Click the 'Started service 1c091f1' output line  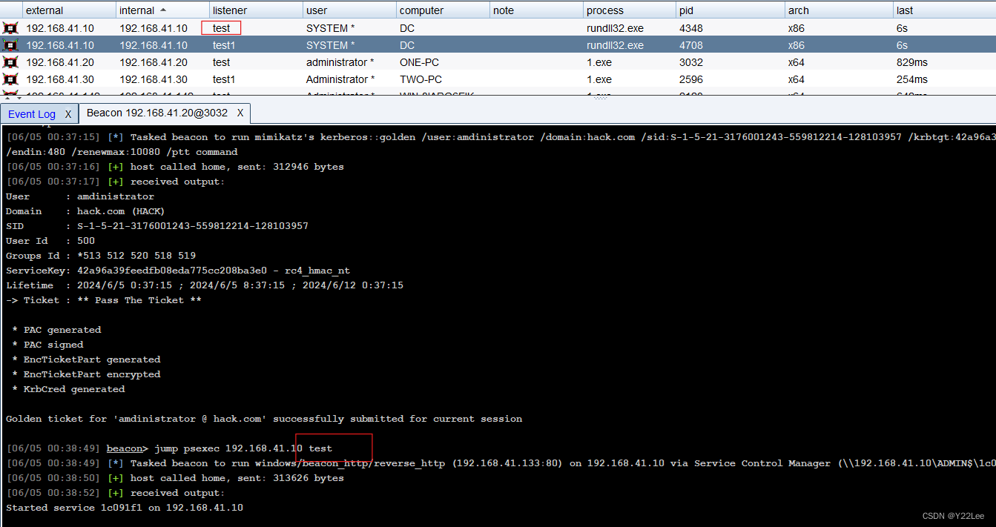125,508
